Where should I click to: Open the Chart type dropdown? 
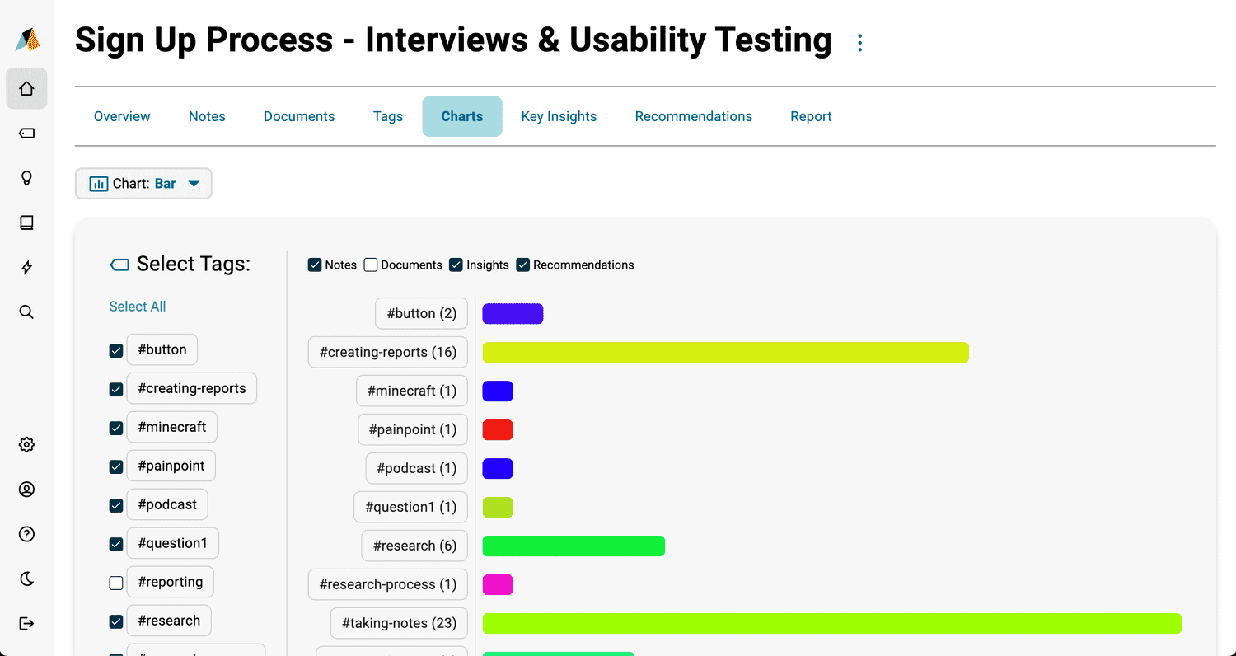[x=143, y=183]
